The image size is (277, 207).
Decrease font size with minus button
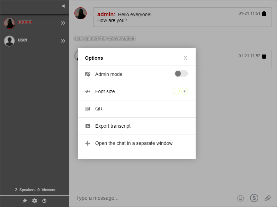coord(176,91)
